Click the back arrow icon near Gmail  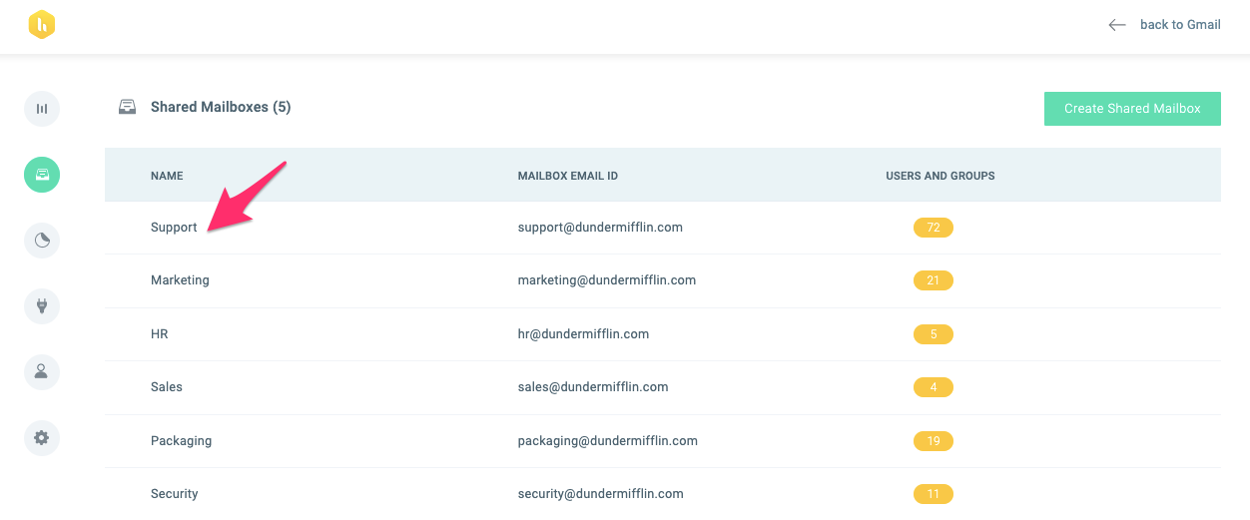[x=1117, y=25]
